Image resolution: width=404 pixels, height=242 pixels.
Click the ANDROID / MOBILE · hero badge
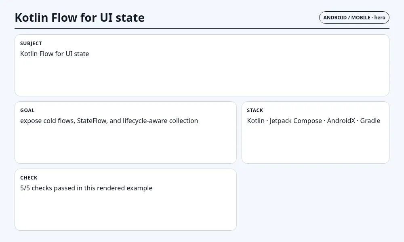[354, 17]
